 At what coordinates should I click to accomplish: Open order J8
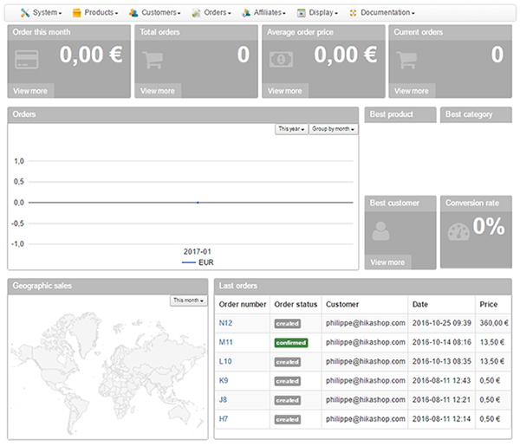tap(223, 400)
